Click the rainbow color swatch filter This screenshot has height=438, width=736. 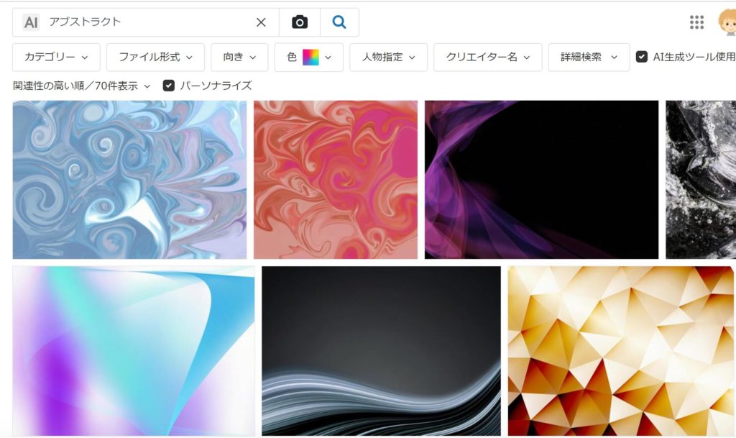coord(310,57)
